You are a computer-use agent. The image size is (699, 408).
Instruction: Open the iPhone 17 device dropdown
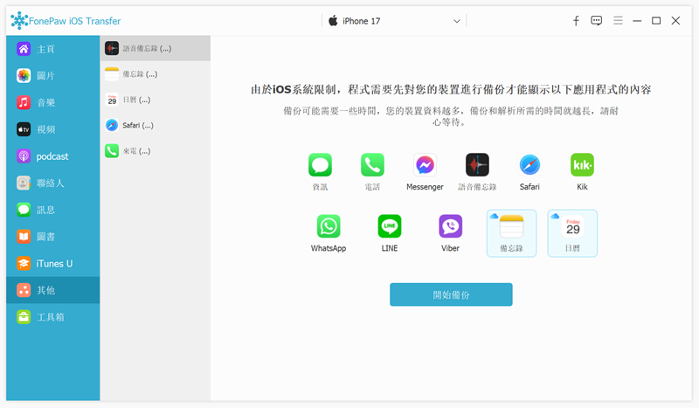coord(394,21)
